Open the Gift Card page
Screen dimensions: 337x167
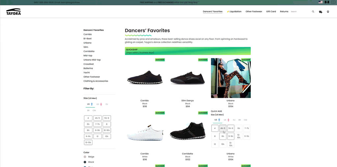pyautogui.click(x=271, y=12)
